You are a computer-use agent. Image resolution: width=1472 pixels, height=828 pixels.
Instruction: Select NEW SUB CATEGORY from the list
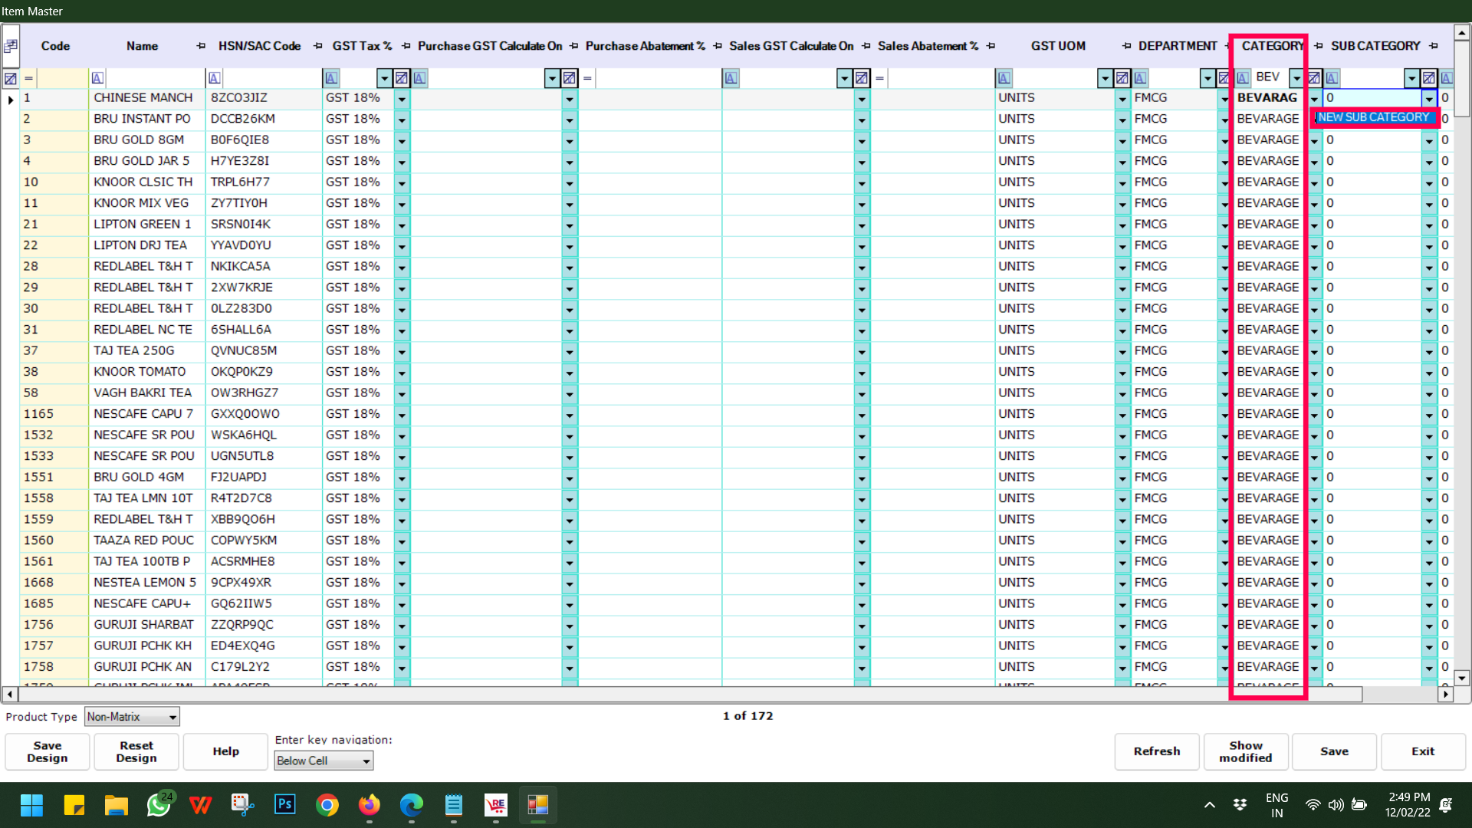click(1373, 117)
